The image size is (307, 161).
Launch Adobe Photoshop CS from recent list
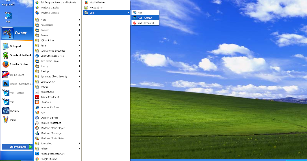tap(17, 84)
